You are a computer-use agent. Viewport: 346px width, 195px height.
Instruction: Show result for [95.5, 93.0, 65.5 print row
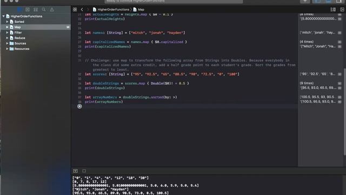340,88
